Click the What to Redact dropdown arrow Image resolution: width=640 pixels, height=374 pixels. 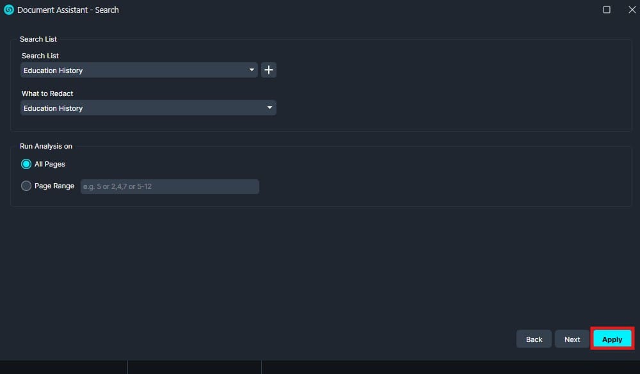(270, 108)
